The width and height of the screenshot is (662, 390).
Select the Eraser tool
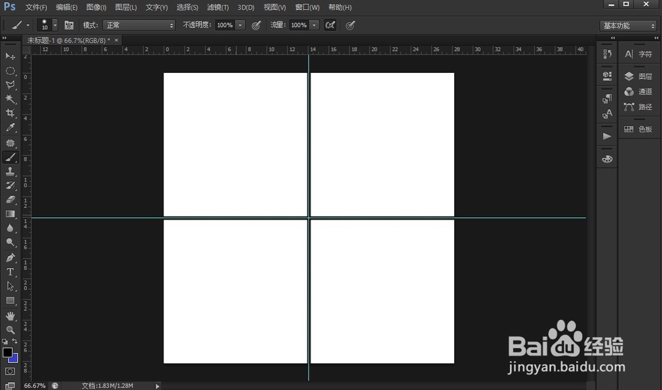click(10, 200)
